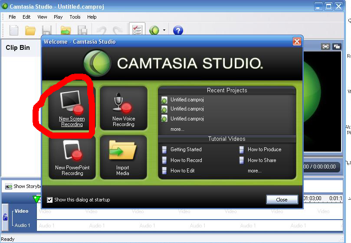351x243 pixels.
Task: Open the Help menu
Action: (92, 17)
